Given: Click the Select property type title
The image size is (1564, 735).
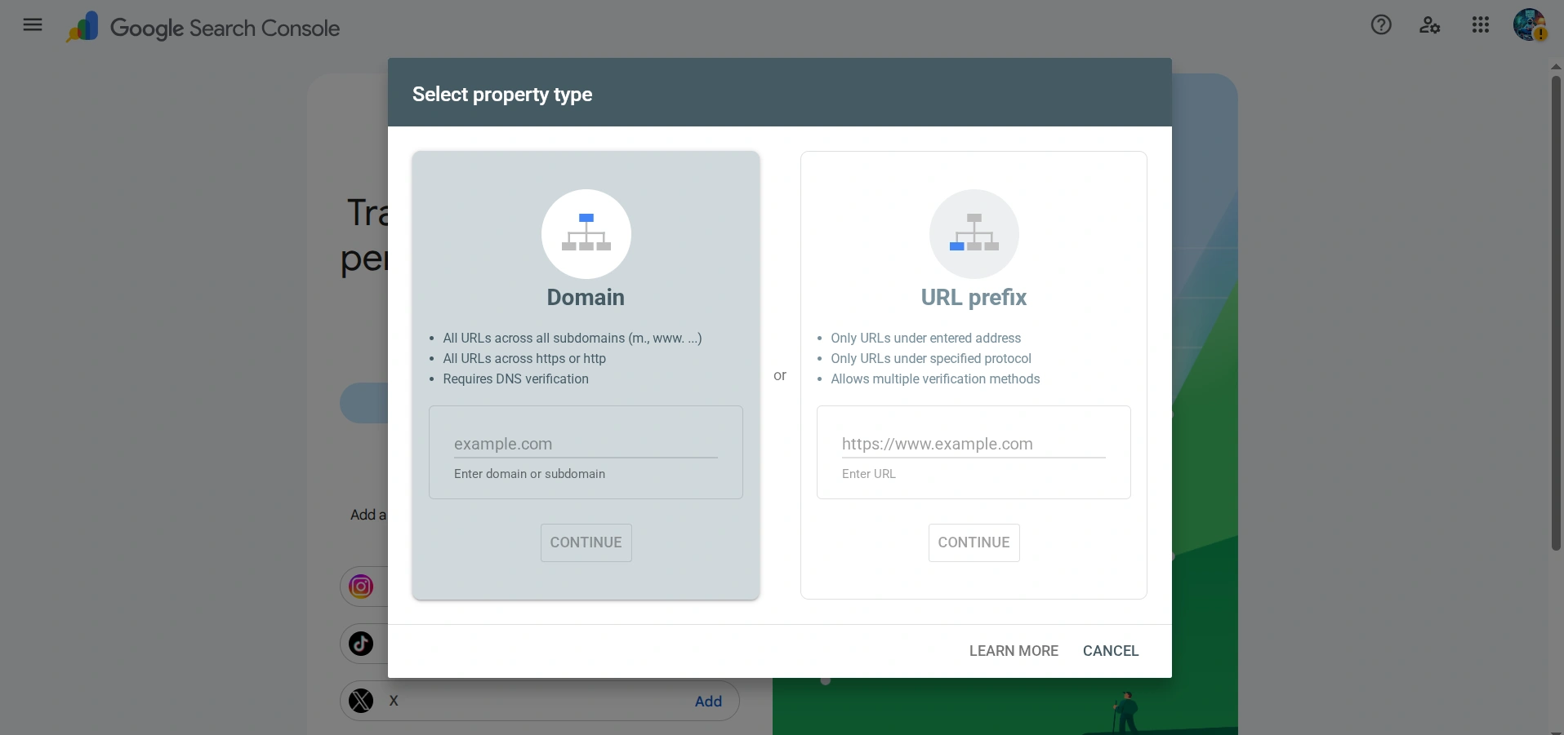Looking at the screenshot, I should pos(502,95).
